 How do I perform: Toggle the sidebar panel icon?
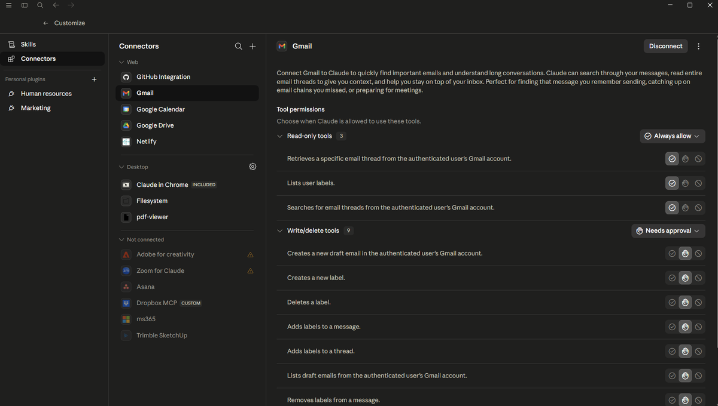(25, 5)
